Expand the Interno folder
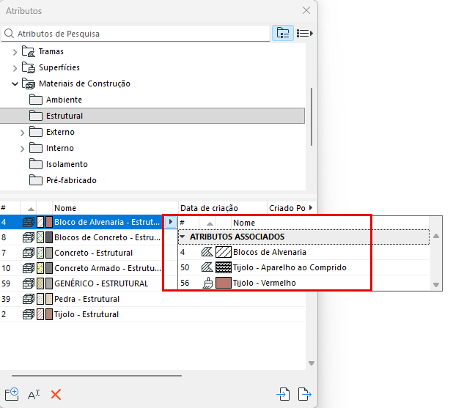Screen dimensions: 453x408 pos(22,149)
